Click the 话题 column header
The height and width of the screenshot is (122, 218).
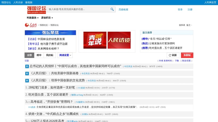[27, 60]
